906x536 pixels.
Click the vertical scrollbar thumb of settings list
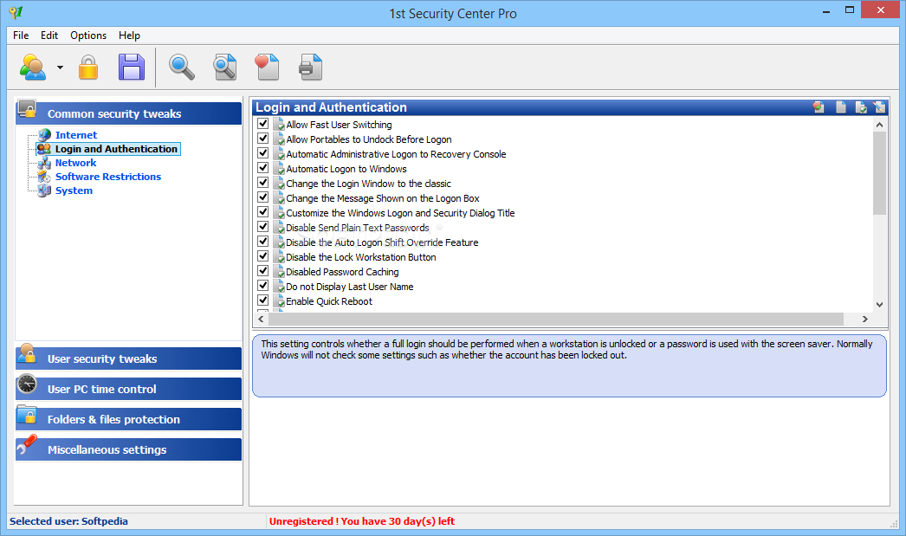click(879, 172)
